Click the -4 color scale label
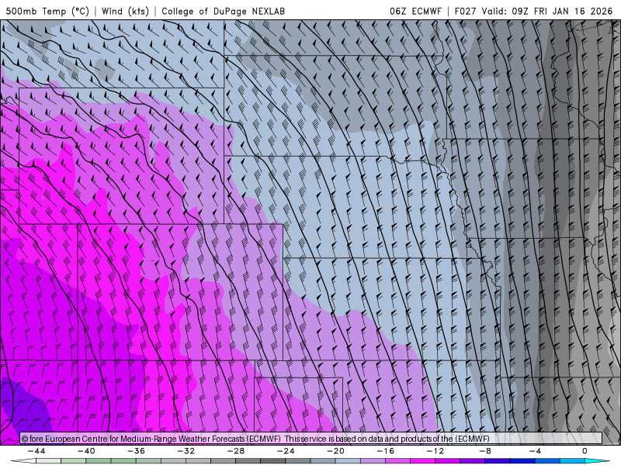 pos(535,451)
